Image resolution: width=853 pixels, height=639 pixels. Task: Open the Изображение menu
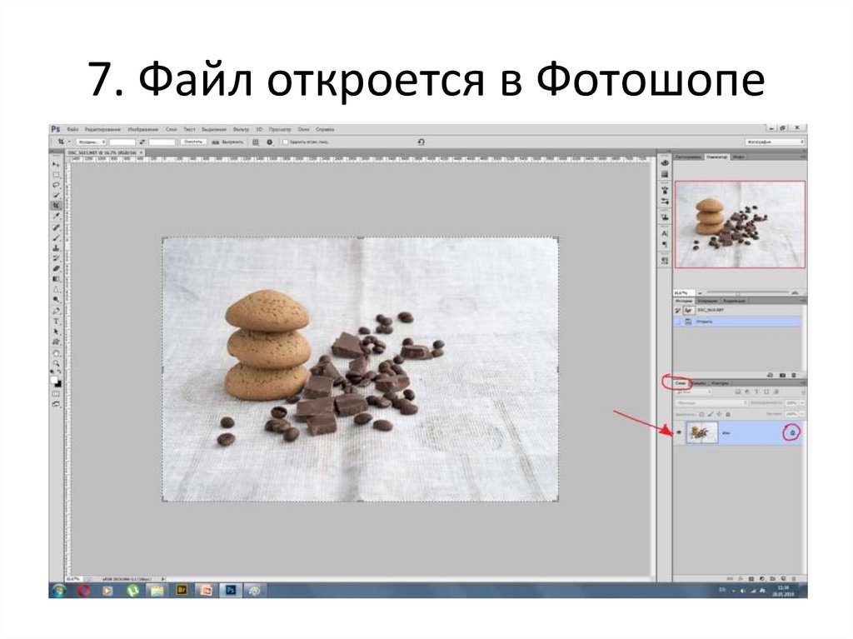pos(143,129)
